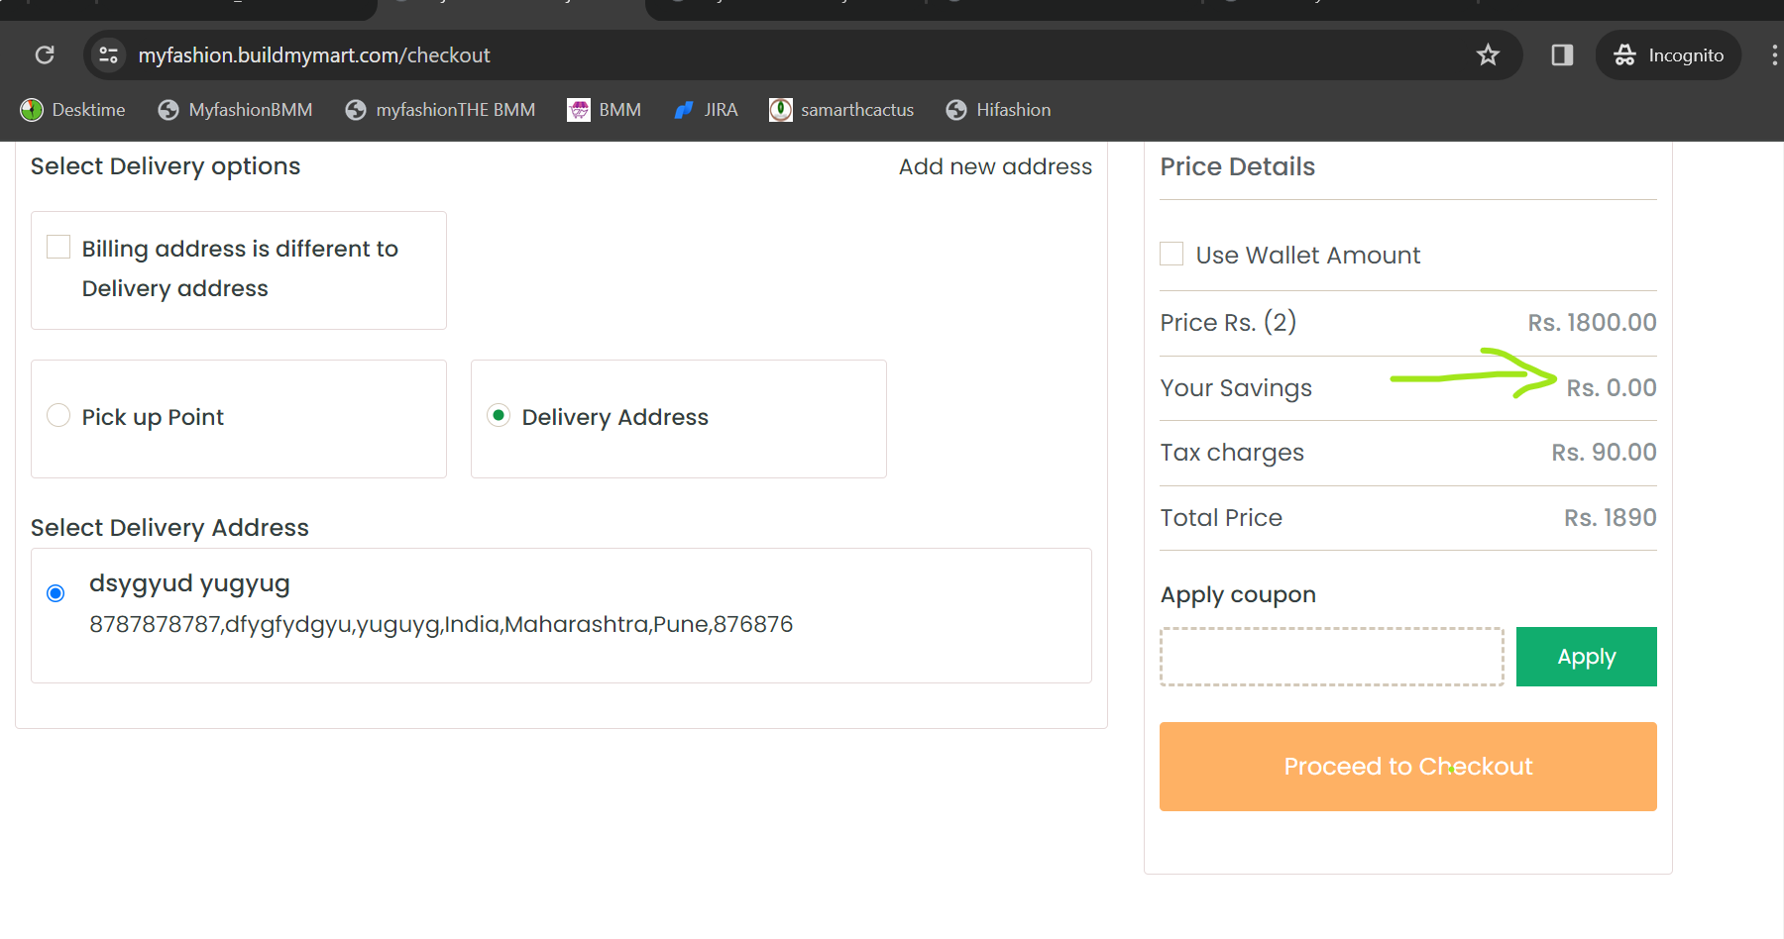
Task: Click Add new address link
Action: (x=995, y=166)
